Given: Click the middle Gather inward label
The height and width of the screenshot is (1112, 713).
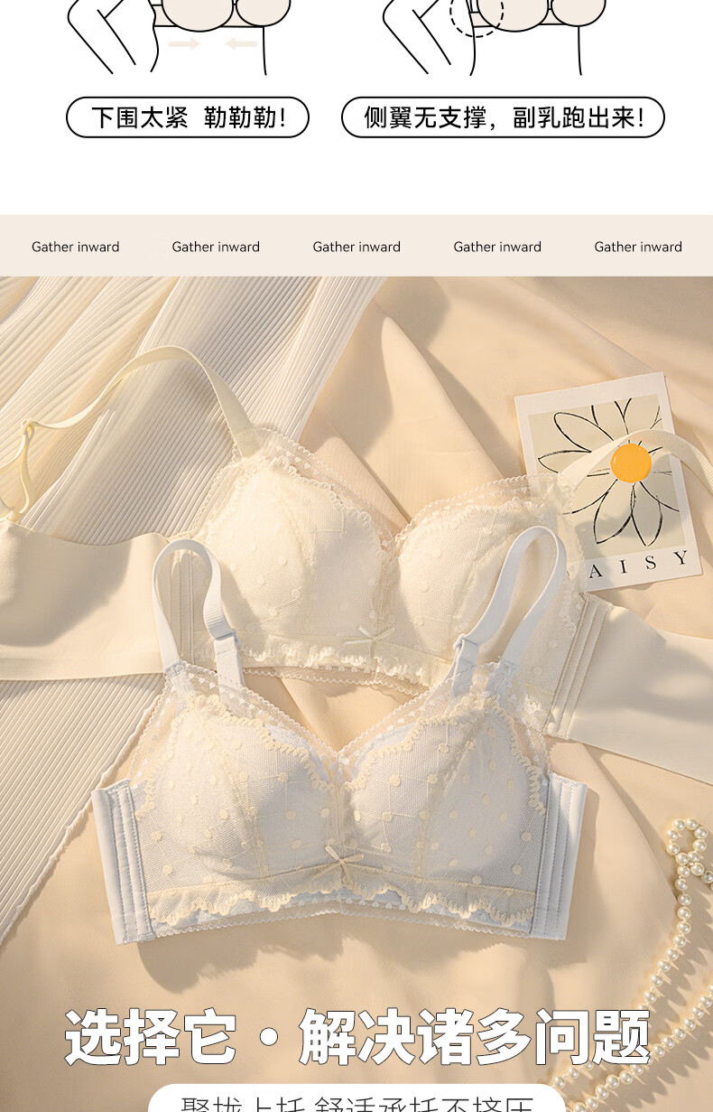Looking at the screenshot, I should (x=356, y=247).
